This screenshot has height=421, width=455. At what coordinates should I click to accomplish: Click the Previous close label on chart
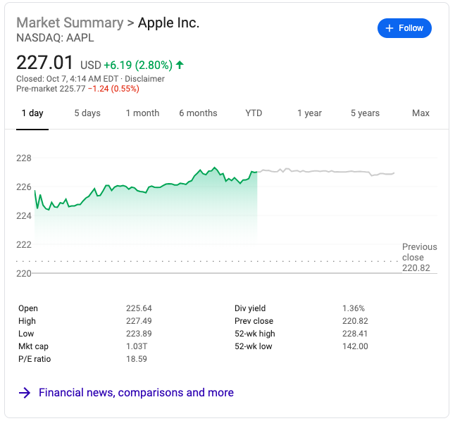coord(419,252)
